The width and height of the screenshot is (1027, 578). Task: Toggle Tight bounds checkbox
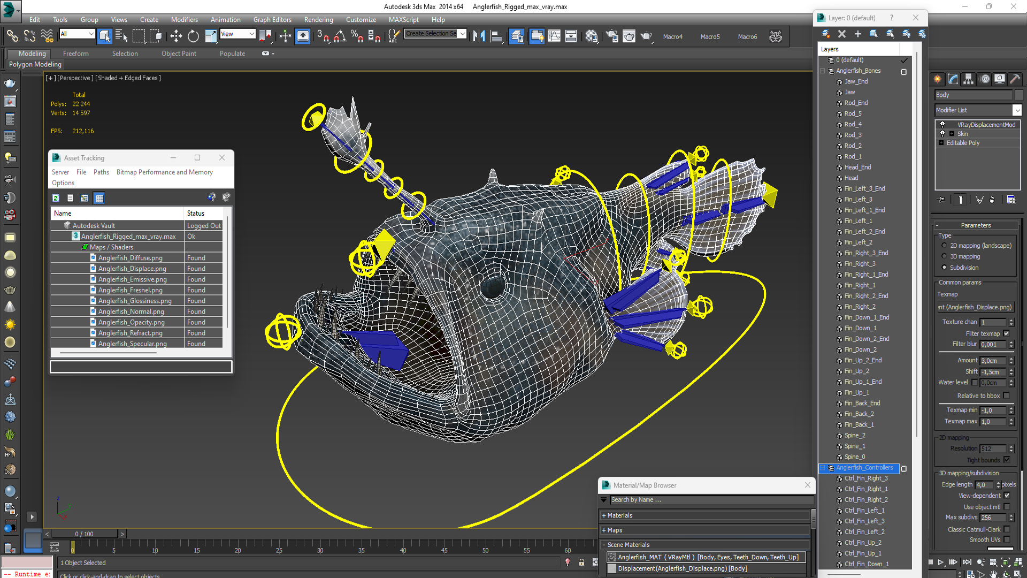(1006, 460)
